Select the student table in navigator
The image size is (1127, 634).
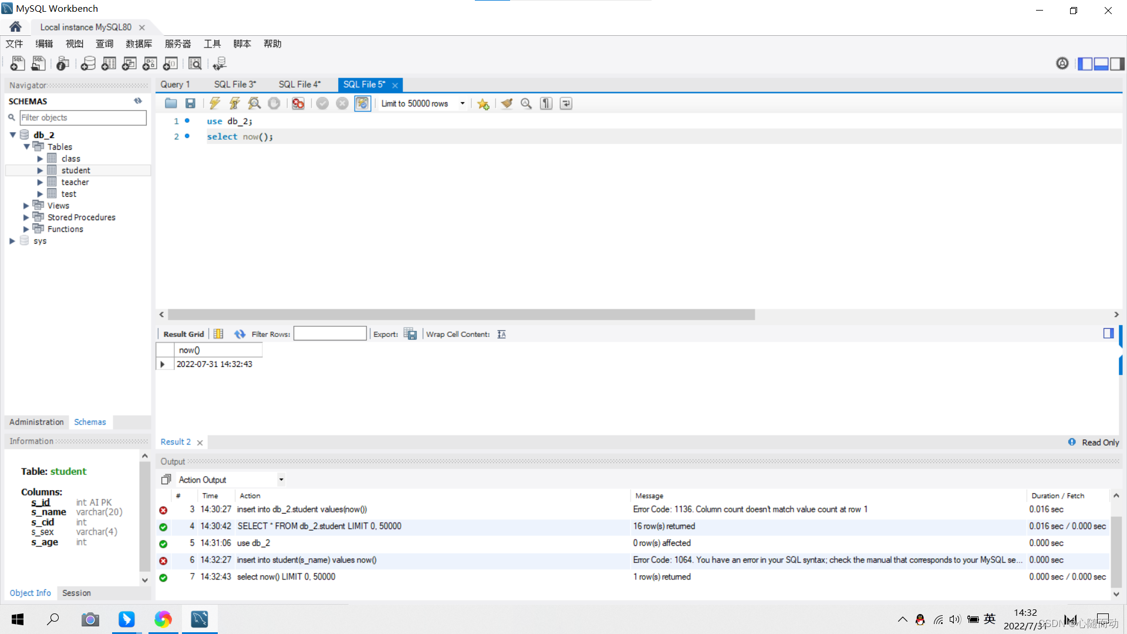pos(76,170)
